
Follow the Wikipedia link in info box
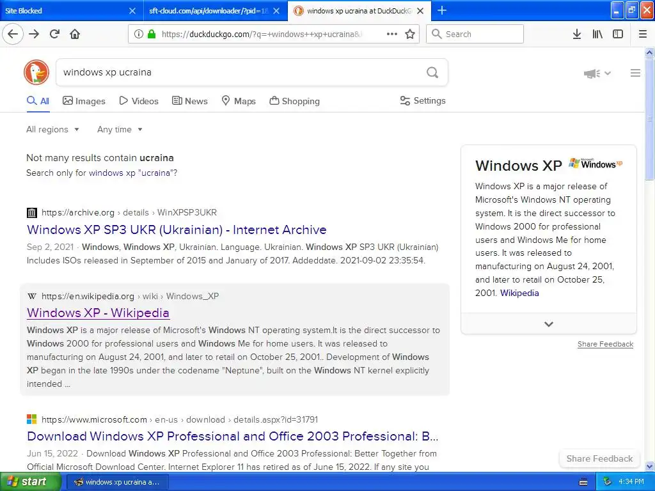pyautogui.click(x=519, y=293)
